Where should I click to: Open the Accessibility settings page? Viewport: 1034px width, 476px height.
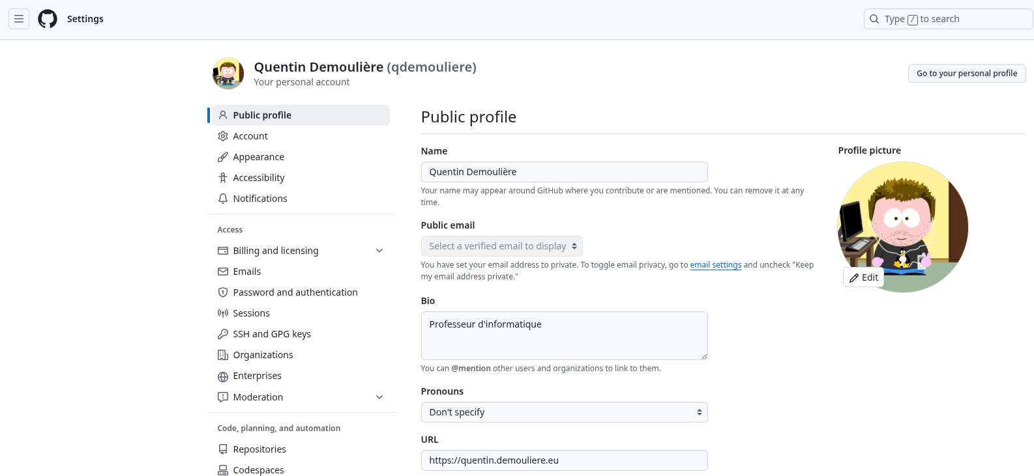click(x=259, y=178)
